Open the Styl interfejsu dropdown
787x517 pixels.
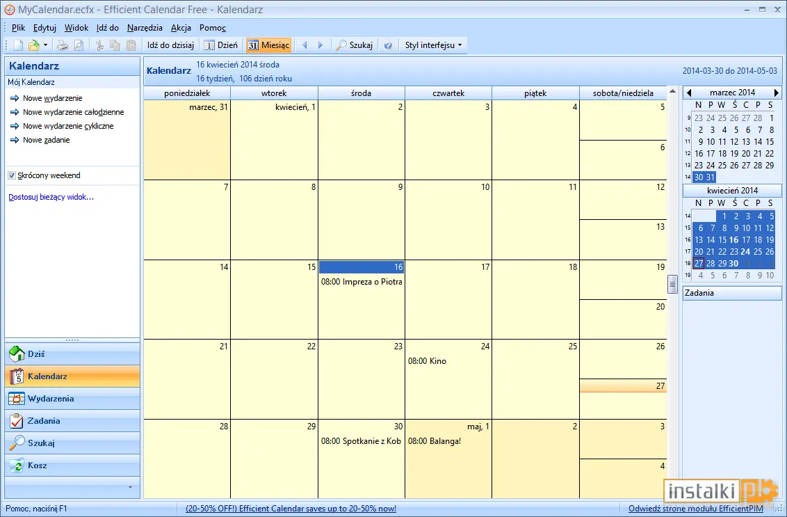(433, 45)
